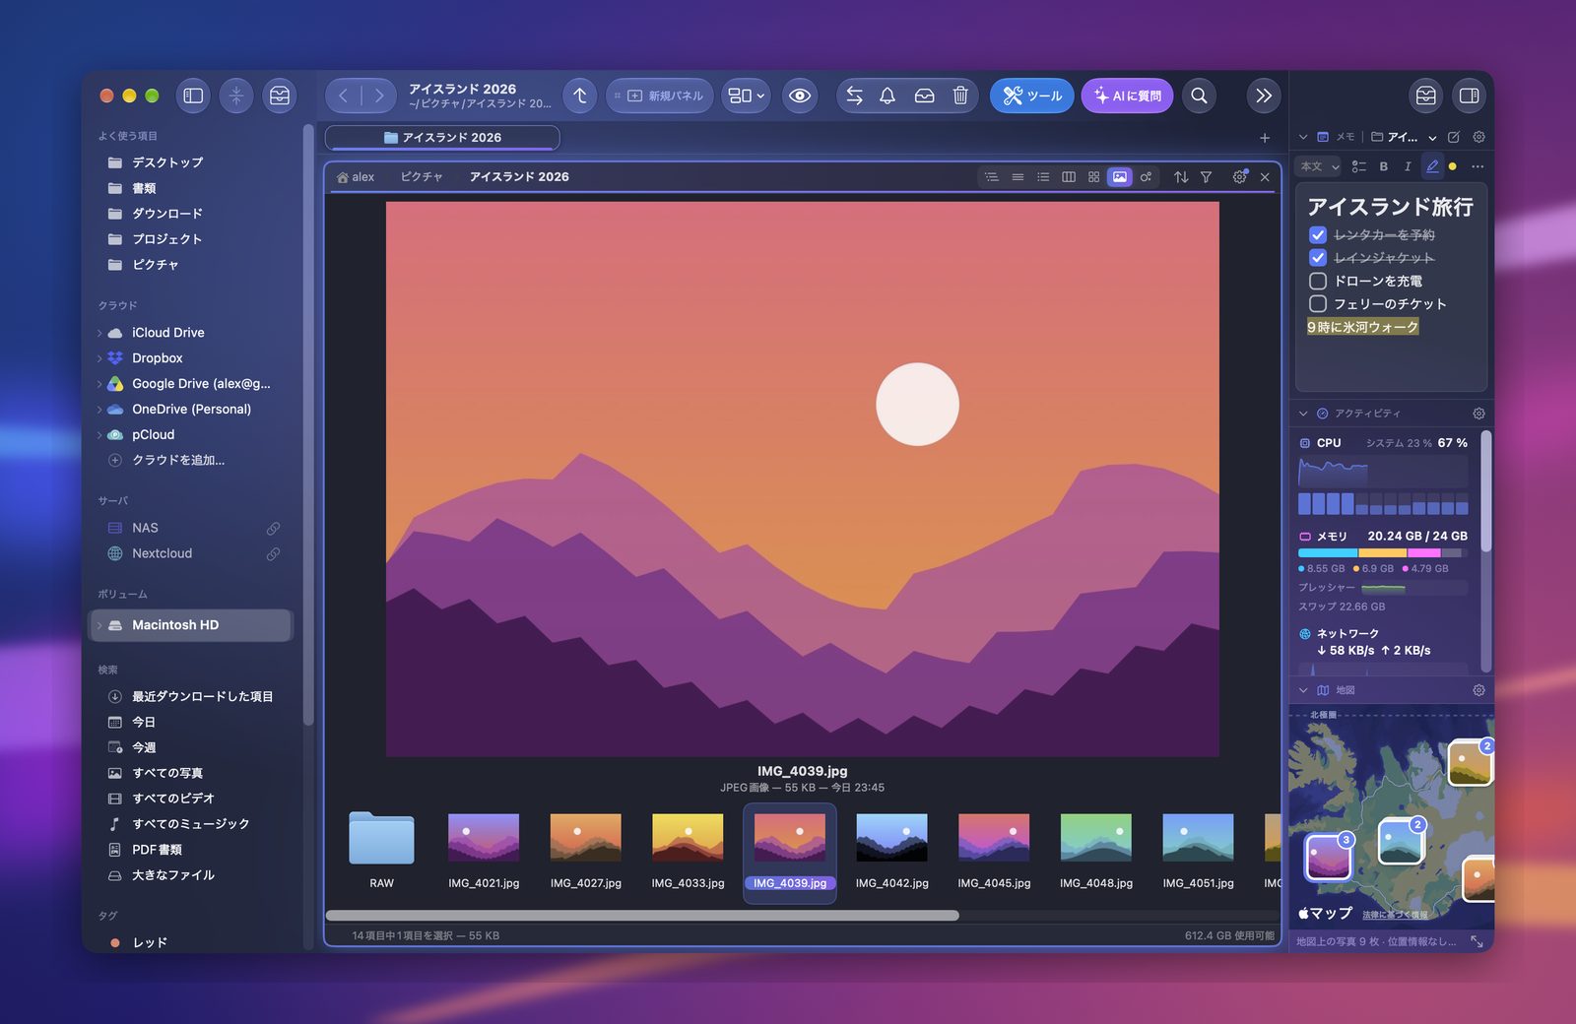This screenshot has height=1024, width=1576.
Task: Click クラウドを追加... in the sidebar
Action: pyautogui.click(x=178, y=460)
